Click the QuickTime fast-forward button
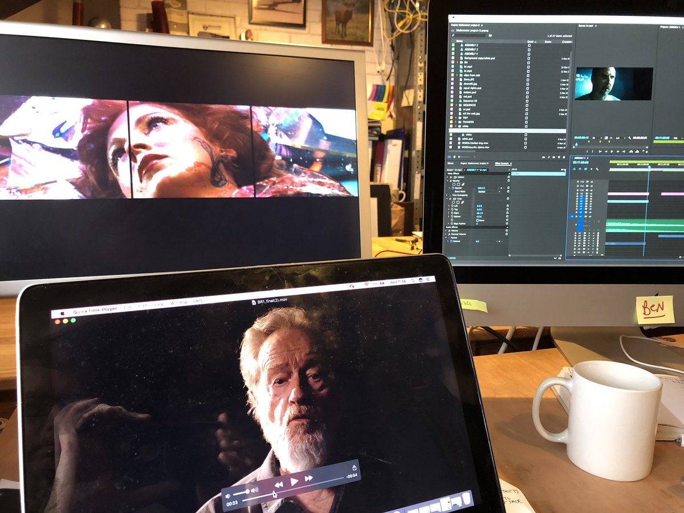Image resolution: width=684 pixels, height=513 pixels. (308, 478)
